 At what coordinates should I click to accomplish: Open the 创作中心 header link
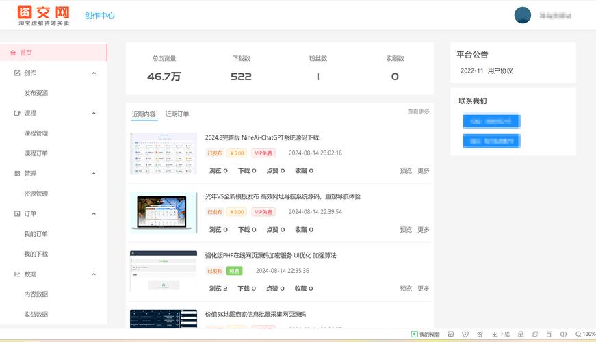click(100, 16)
